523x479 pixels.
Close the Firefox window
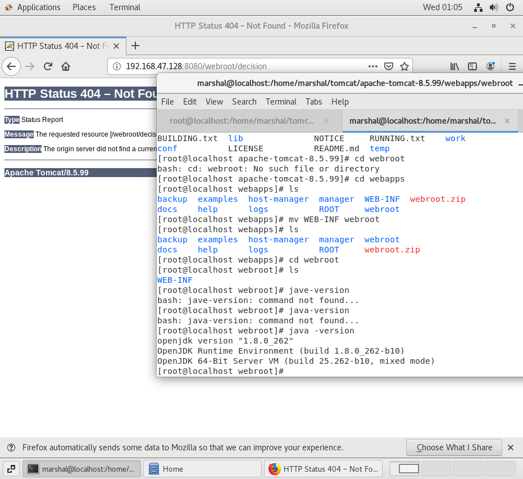click(513, 26)
